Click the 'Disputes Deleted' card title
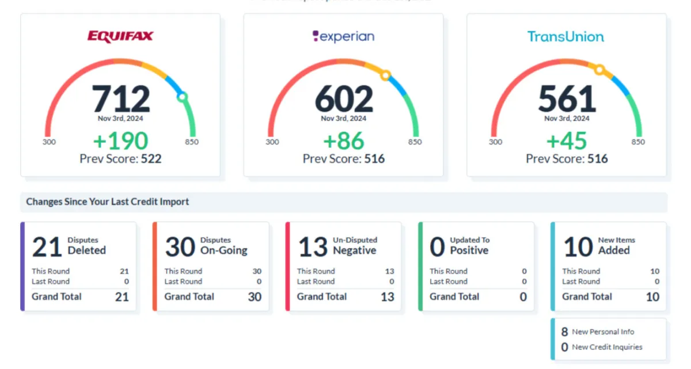Image resolution: width=691 pixels, height=369 pixels. pyautogui.click(x=87, y=246)
